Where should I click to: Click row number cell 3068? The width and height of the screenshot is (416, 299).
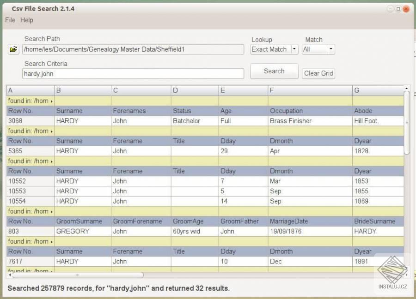[30, 121]
